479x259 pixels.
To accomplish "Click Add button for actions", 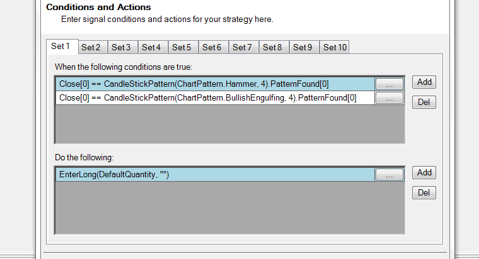I will (424, 172).
